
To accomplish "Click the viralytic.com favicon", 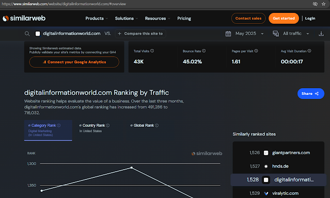I will (266, 193).
